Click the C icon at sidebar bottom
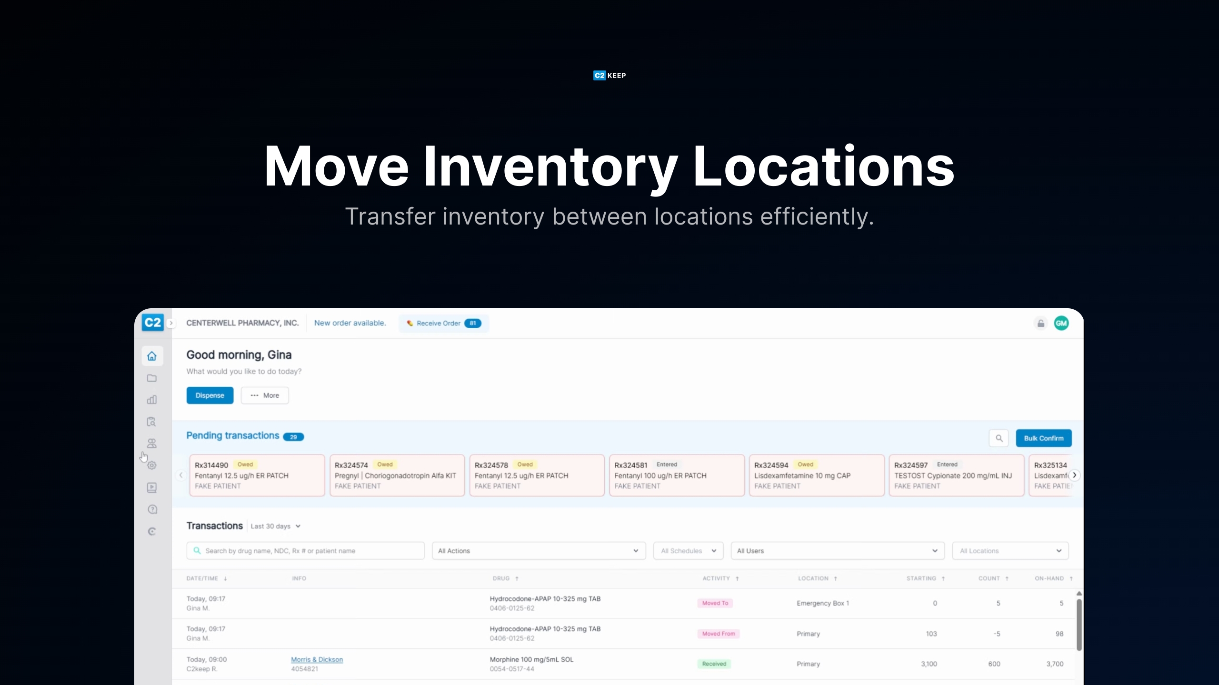The image size is (1219, 685). 152,531
